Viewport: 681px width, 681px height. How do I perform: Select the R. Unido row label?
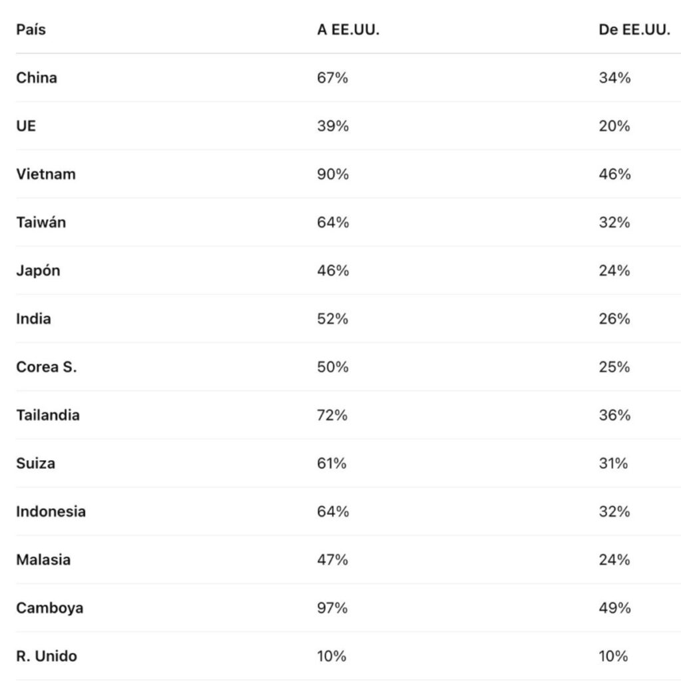pos(47,656)
